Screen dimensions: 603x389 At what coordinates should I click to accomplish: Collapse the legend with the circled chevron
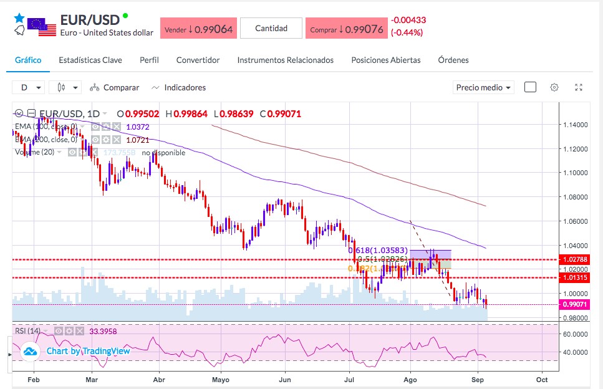(x=19, y=113)
